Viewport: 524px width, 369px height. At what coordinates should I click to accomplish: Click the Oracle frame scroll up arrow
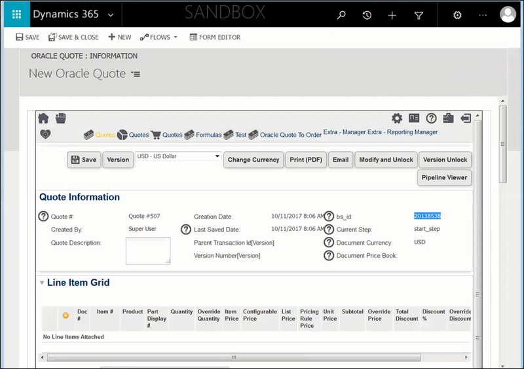click(x=477, y=116)
